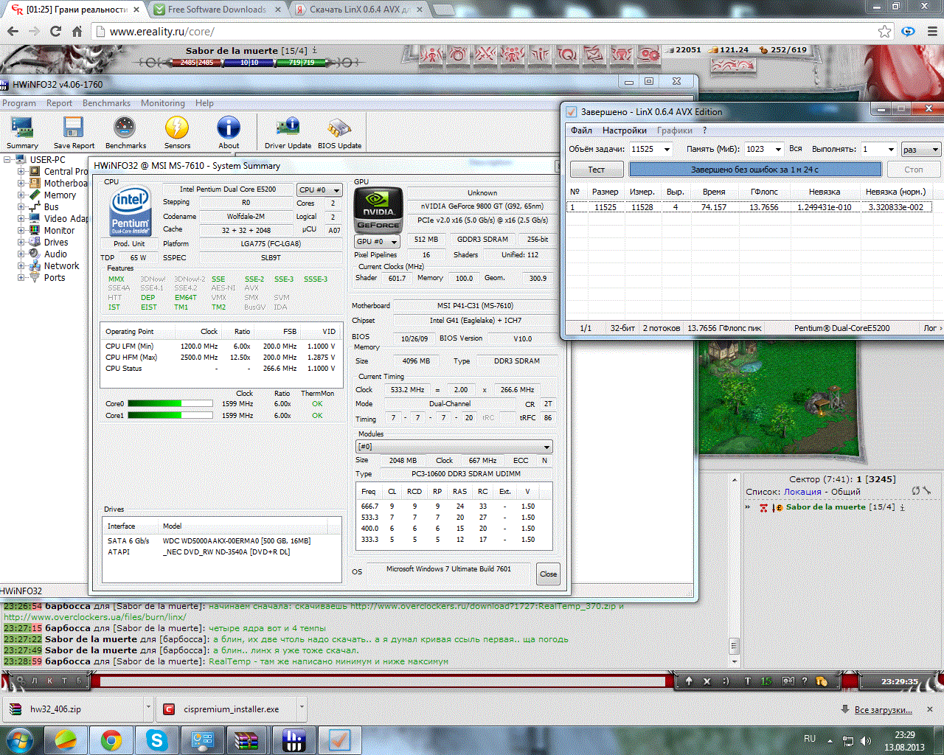The image size is (944, 755).
Task: Expand the USER-PC tree root
Action: 7,159
